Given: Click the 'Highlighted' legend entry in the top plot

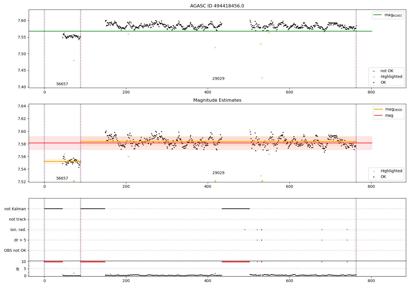Looking at the screenshot, I should 388,77.
